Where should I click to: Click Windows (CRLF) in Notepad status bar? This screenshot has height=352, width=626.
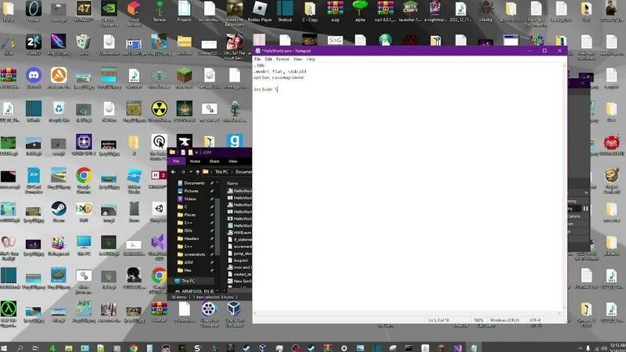click(504, 320)
